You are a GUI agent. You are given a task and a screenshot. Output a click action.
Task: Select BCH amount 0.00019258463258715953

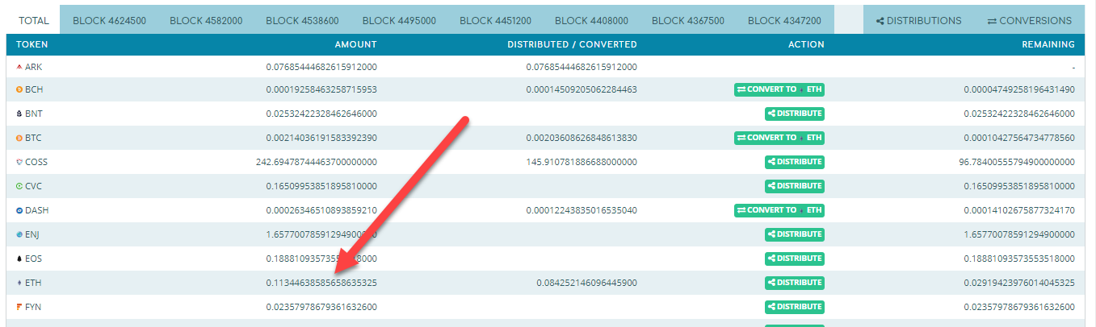(321, 90)
